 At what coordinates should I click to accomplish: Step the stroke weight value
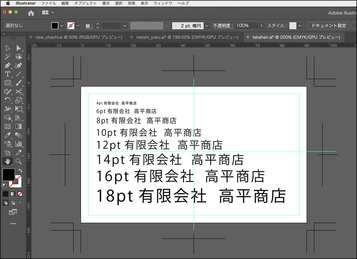coord(98,26)
